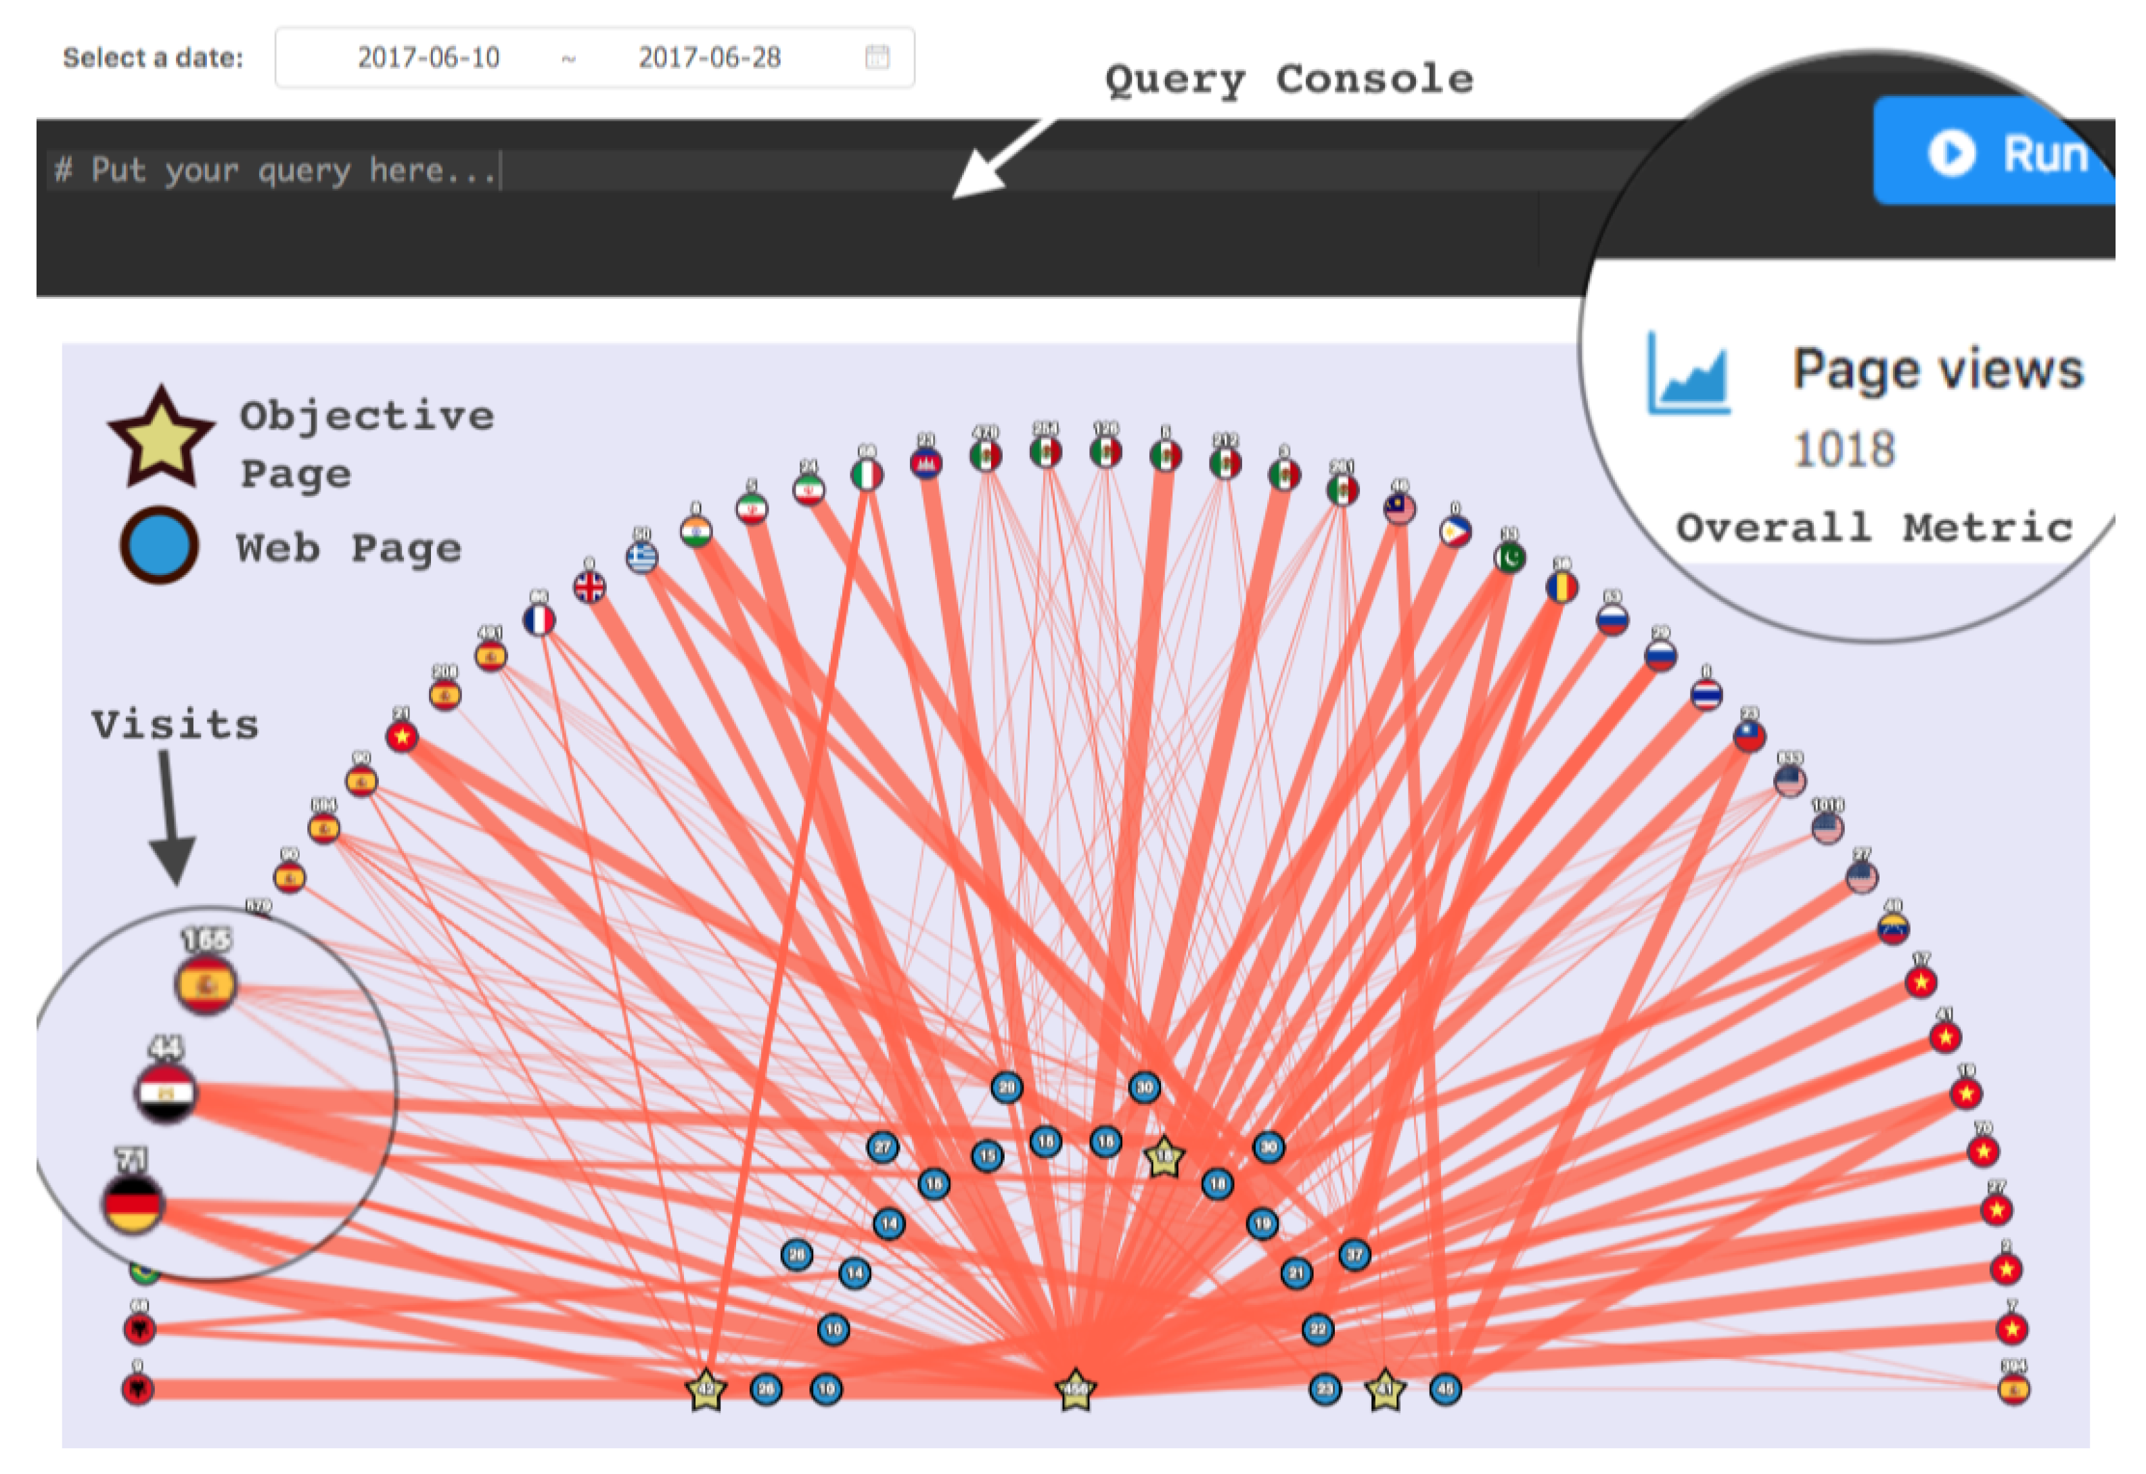2146x1474 pixels.
Task: Click the blue web page node 45
Action: point(1445,1388)
